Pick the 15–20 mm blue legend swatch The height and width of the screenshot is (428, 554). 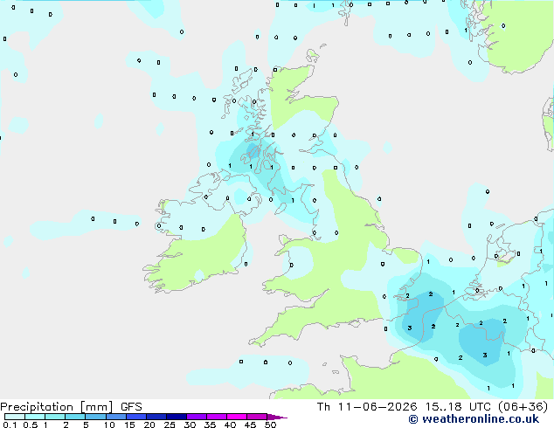click(x=136, y=417)
